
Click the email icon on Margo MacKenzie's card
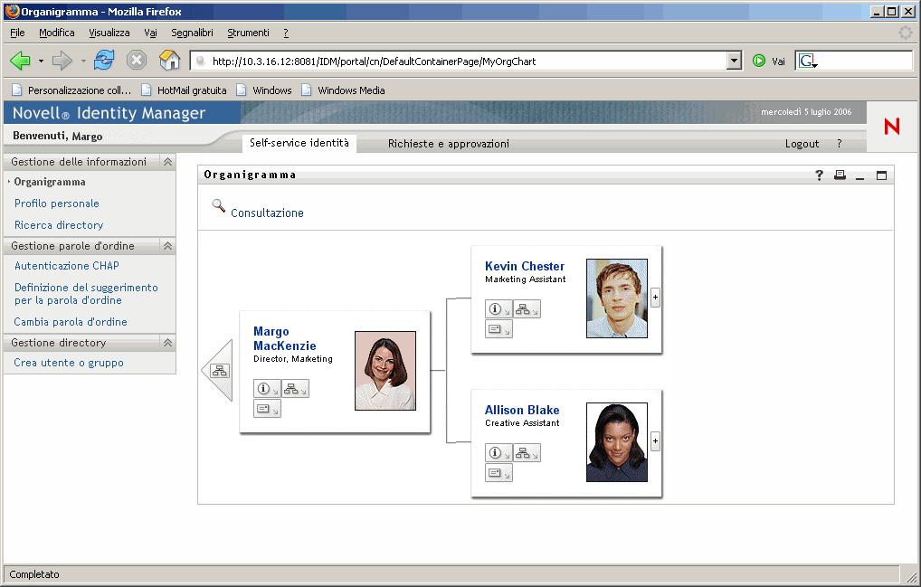click(266, 409)
